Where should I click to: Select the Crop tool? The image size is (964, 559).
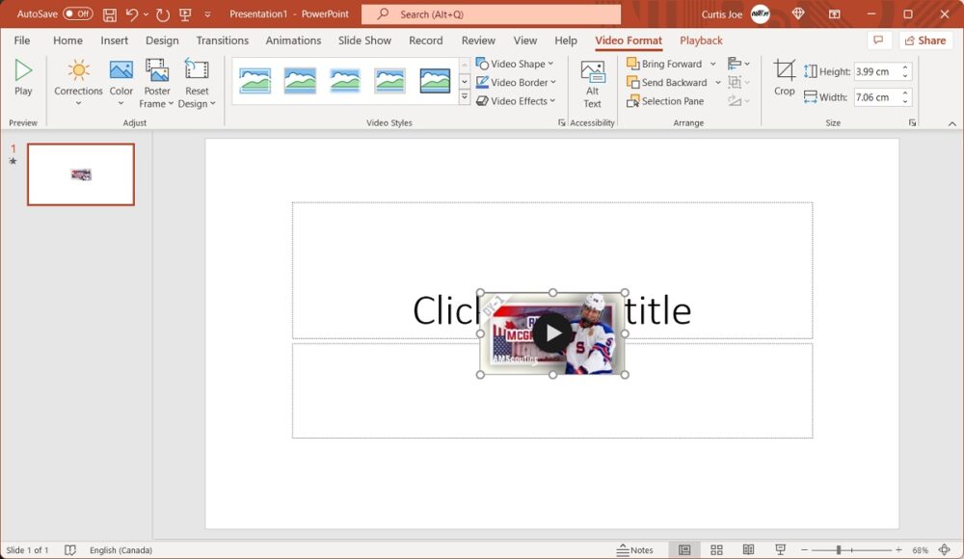point(785,71)
